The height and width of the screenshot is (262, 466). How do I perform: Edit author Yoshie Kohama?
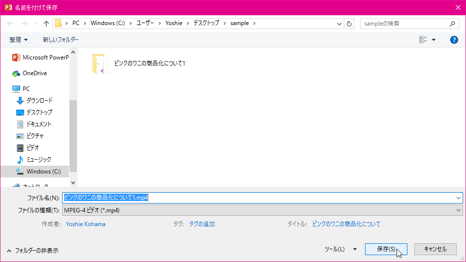[86, 224]
